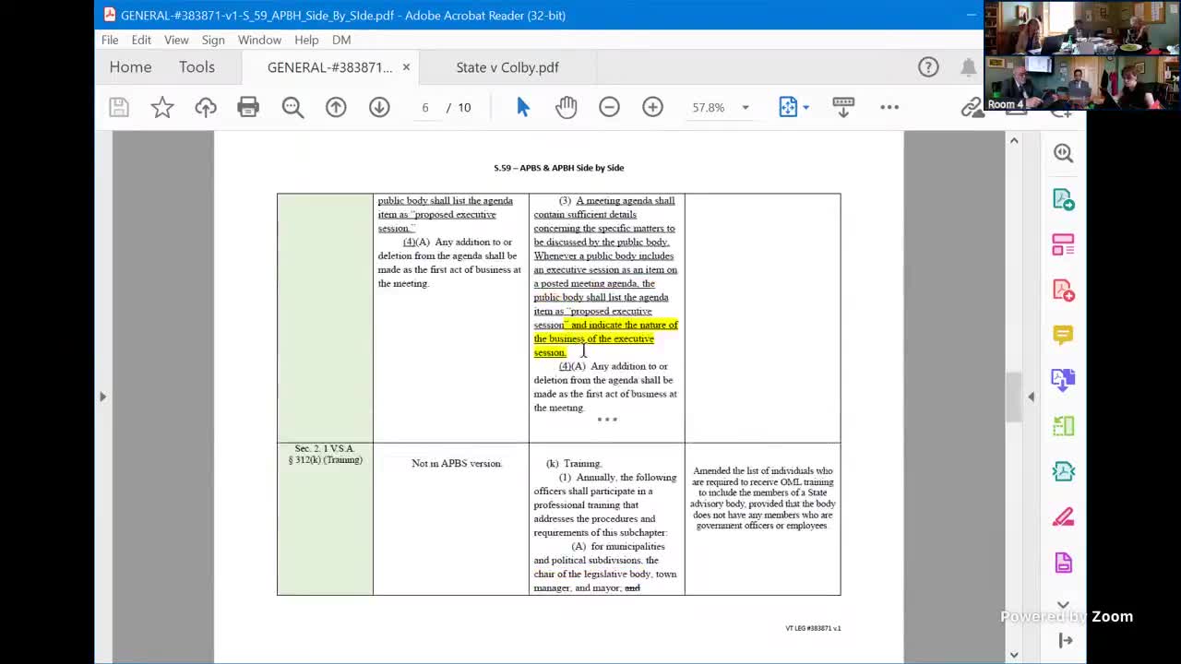Expand the left navigation pane

click(102, 397)
